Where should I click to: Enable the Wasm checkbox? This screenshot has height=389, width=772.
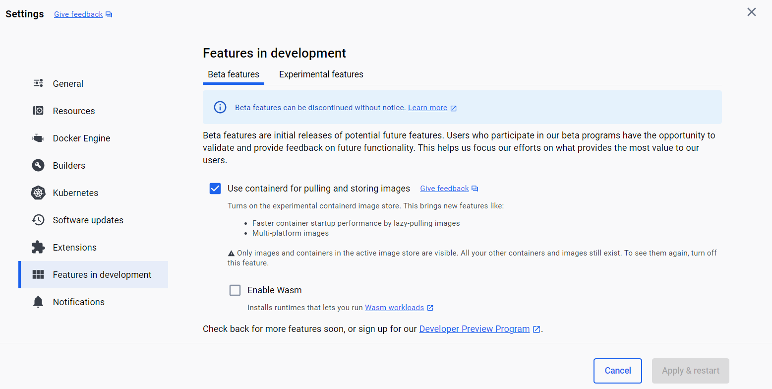235,290
